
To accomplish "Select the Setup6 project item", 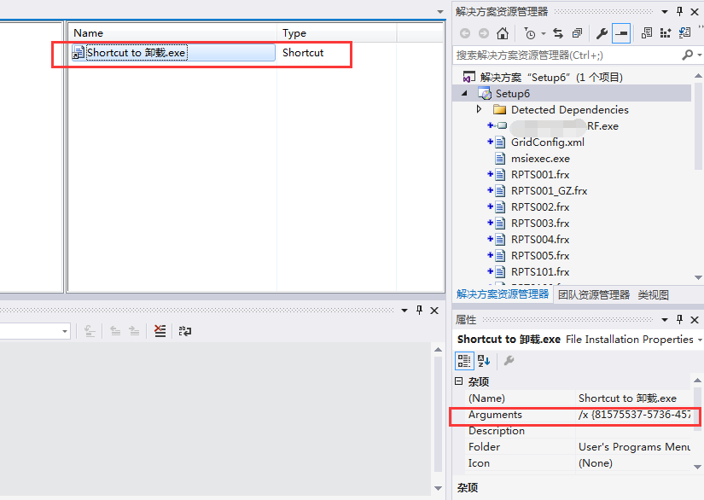I will (512, 93).
